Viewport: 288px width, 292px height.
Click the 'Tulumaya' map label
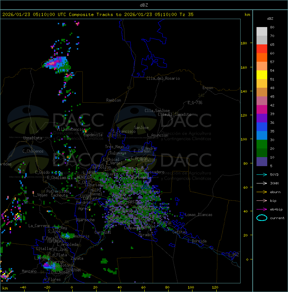point(118,153)
